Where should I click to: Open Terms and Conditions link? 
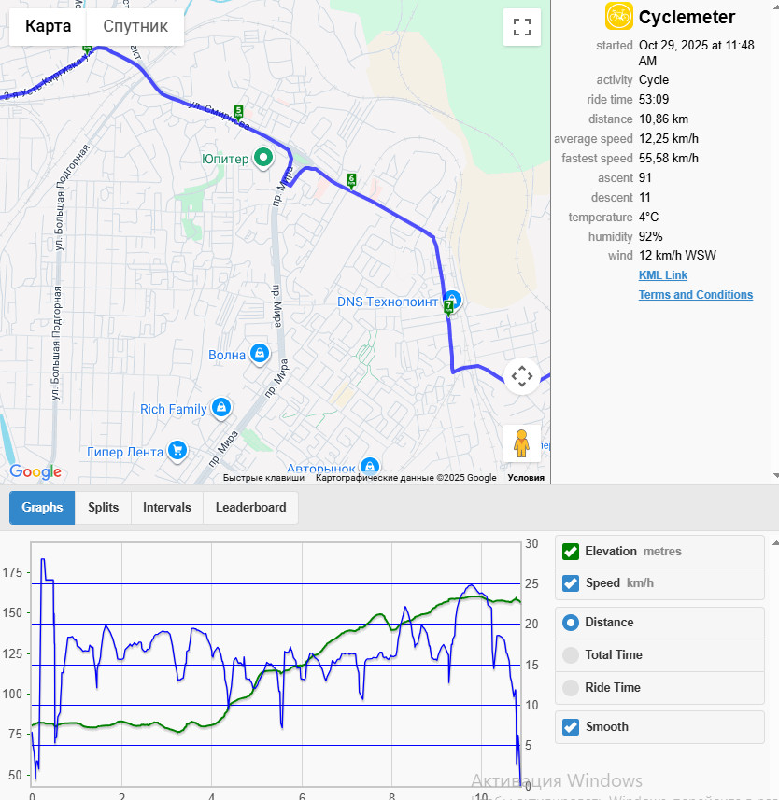[695, 295]
